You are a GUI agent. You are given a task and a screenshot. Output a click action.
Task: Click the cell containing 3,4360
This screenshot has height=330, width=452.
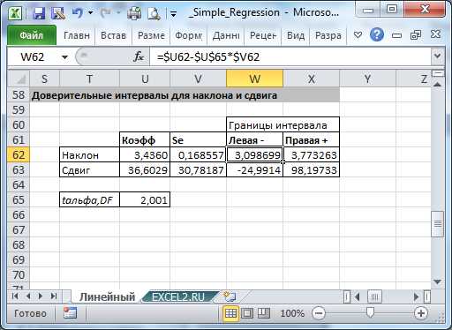tap(145, 155)
